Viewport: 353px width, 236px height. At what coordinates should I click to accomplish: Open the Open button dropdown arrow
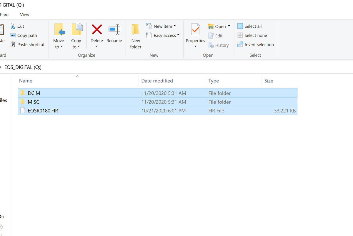point(229,26)
